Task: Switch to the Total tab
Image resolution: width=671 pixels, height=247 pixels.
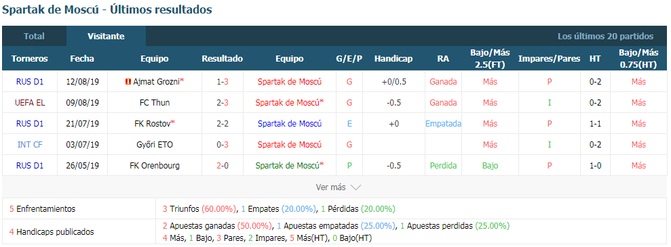Action: click(34, 37)
